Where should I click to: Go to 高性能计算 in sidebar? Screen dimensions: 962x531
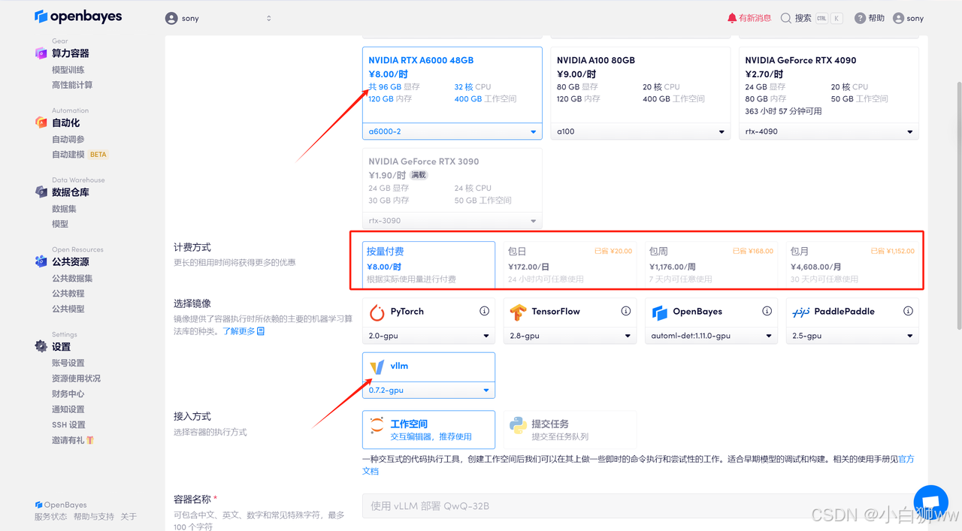(72, 85)
